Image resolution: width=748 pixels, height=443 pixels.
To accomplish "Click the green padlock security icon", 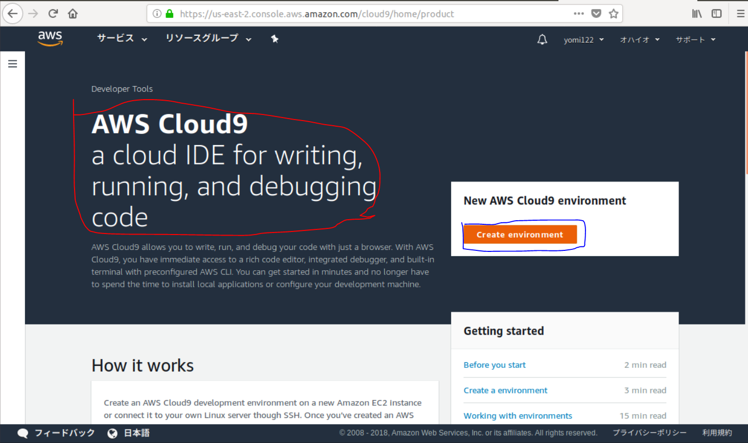I will (x=170, y=14).
